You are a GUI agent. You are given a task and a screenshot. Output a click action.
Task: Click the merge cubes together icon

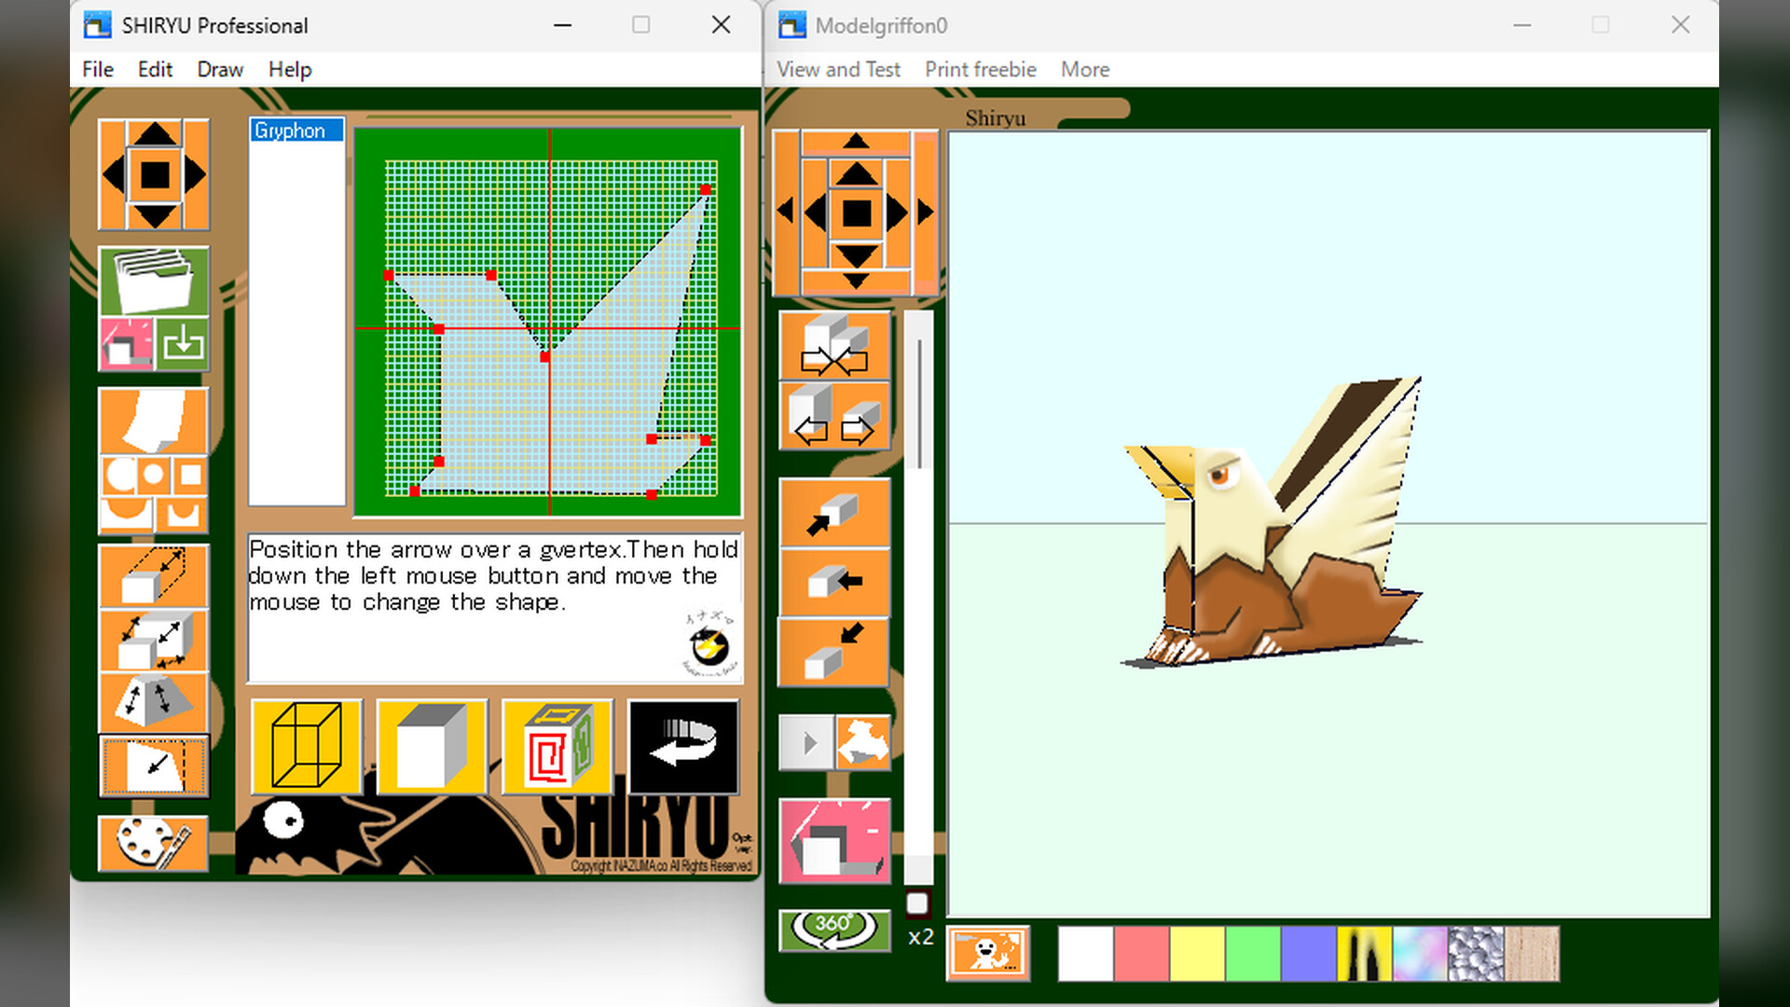[835, 347]
